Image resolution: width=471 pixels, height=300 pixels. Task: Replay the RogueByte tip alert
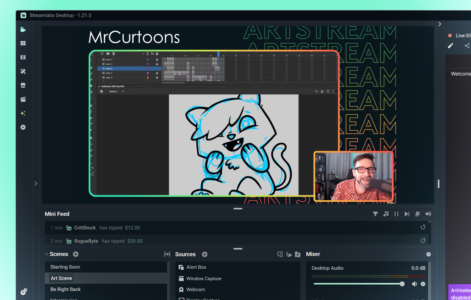pos(423,240)
